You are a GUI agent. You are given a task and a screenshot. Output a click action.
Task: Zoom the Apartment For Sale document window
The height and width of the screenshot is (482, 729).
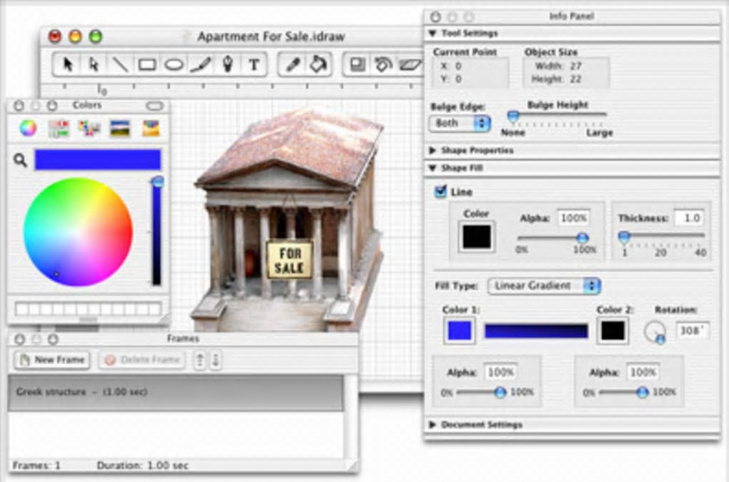pyautogui.click(x=96, y=36)
